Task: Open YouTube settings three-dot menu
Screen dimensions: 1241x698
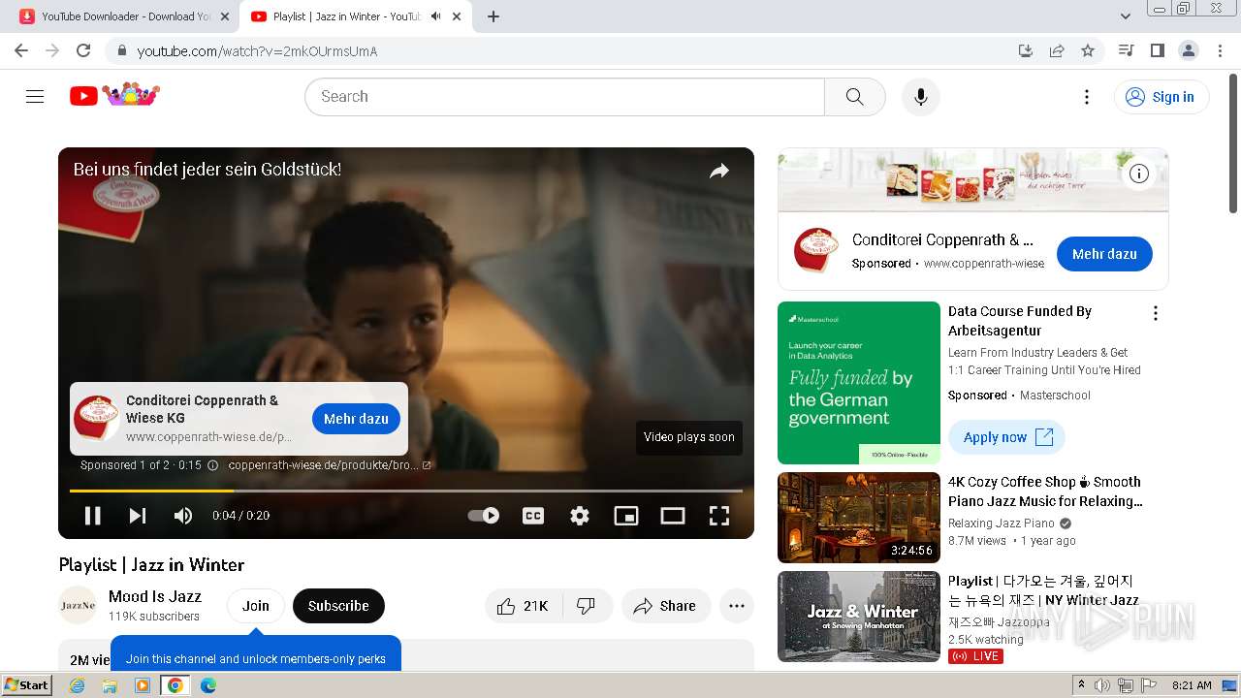Action: (x=1087, y=96)
